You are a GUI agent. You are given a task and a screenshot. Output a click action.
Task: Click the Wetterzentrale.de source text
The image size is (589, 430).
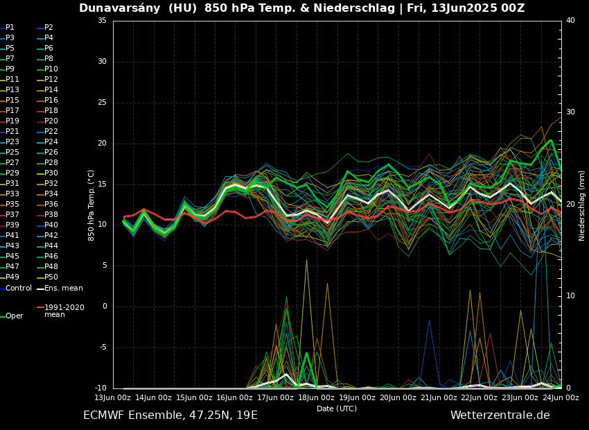tap(500, 415)
